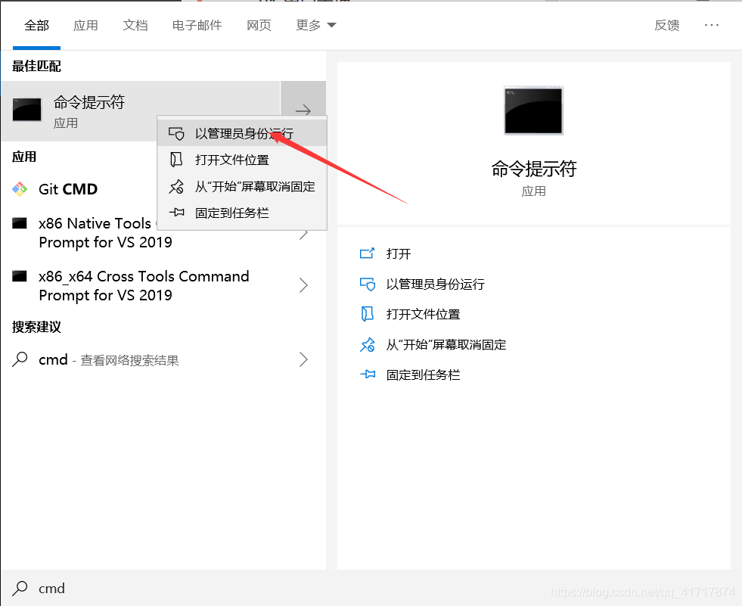742x606 pixels.
Task: Expand the arrow next to 命令提示符 result
Action: (303, 110)
